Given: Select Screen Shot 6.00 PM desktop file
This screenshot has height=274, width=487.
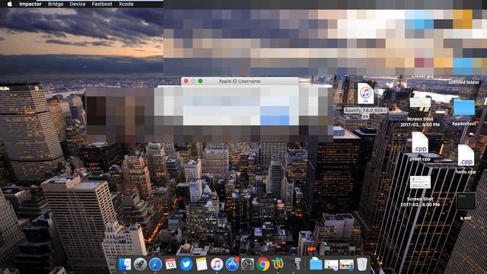Looking at the screenshot, I should [x=420, y=183].
